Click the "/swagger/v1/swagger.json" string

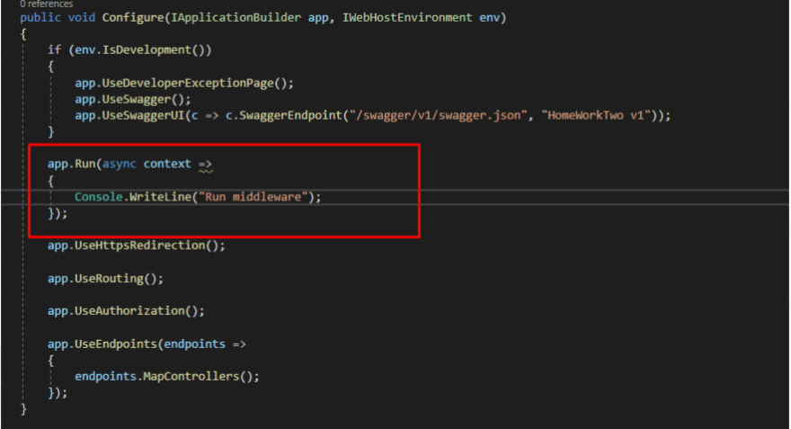(x=439, y=116)
